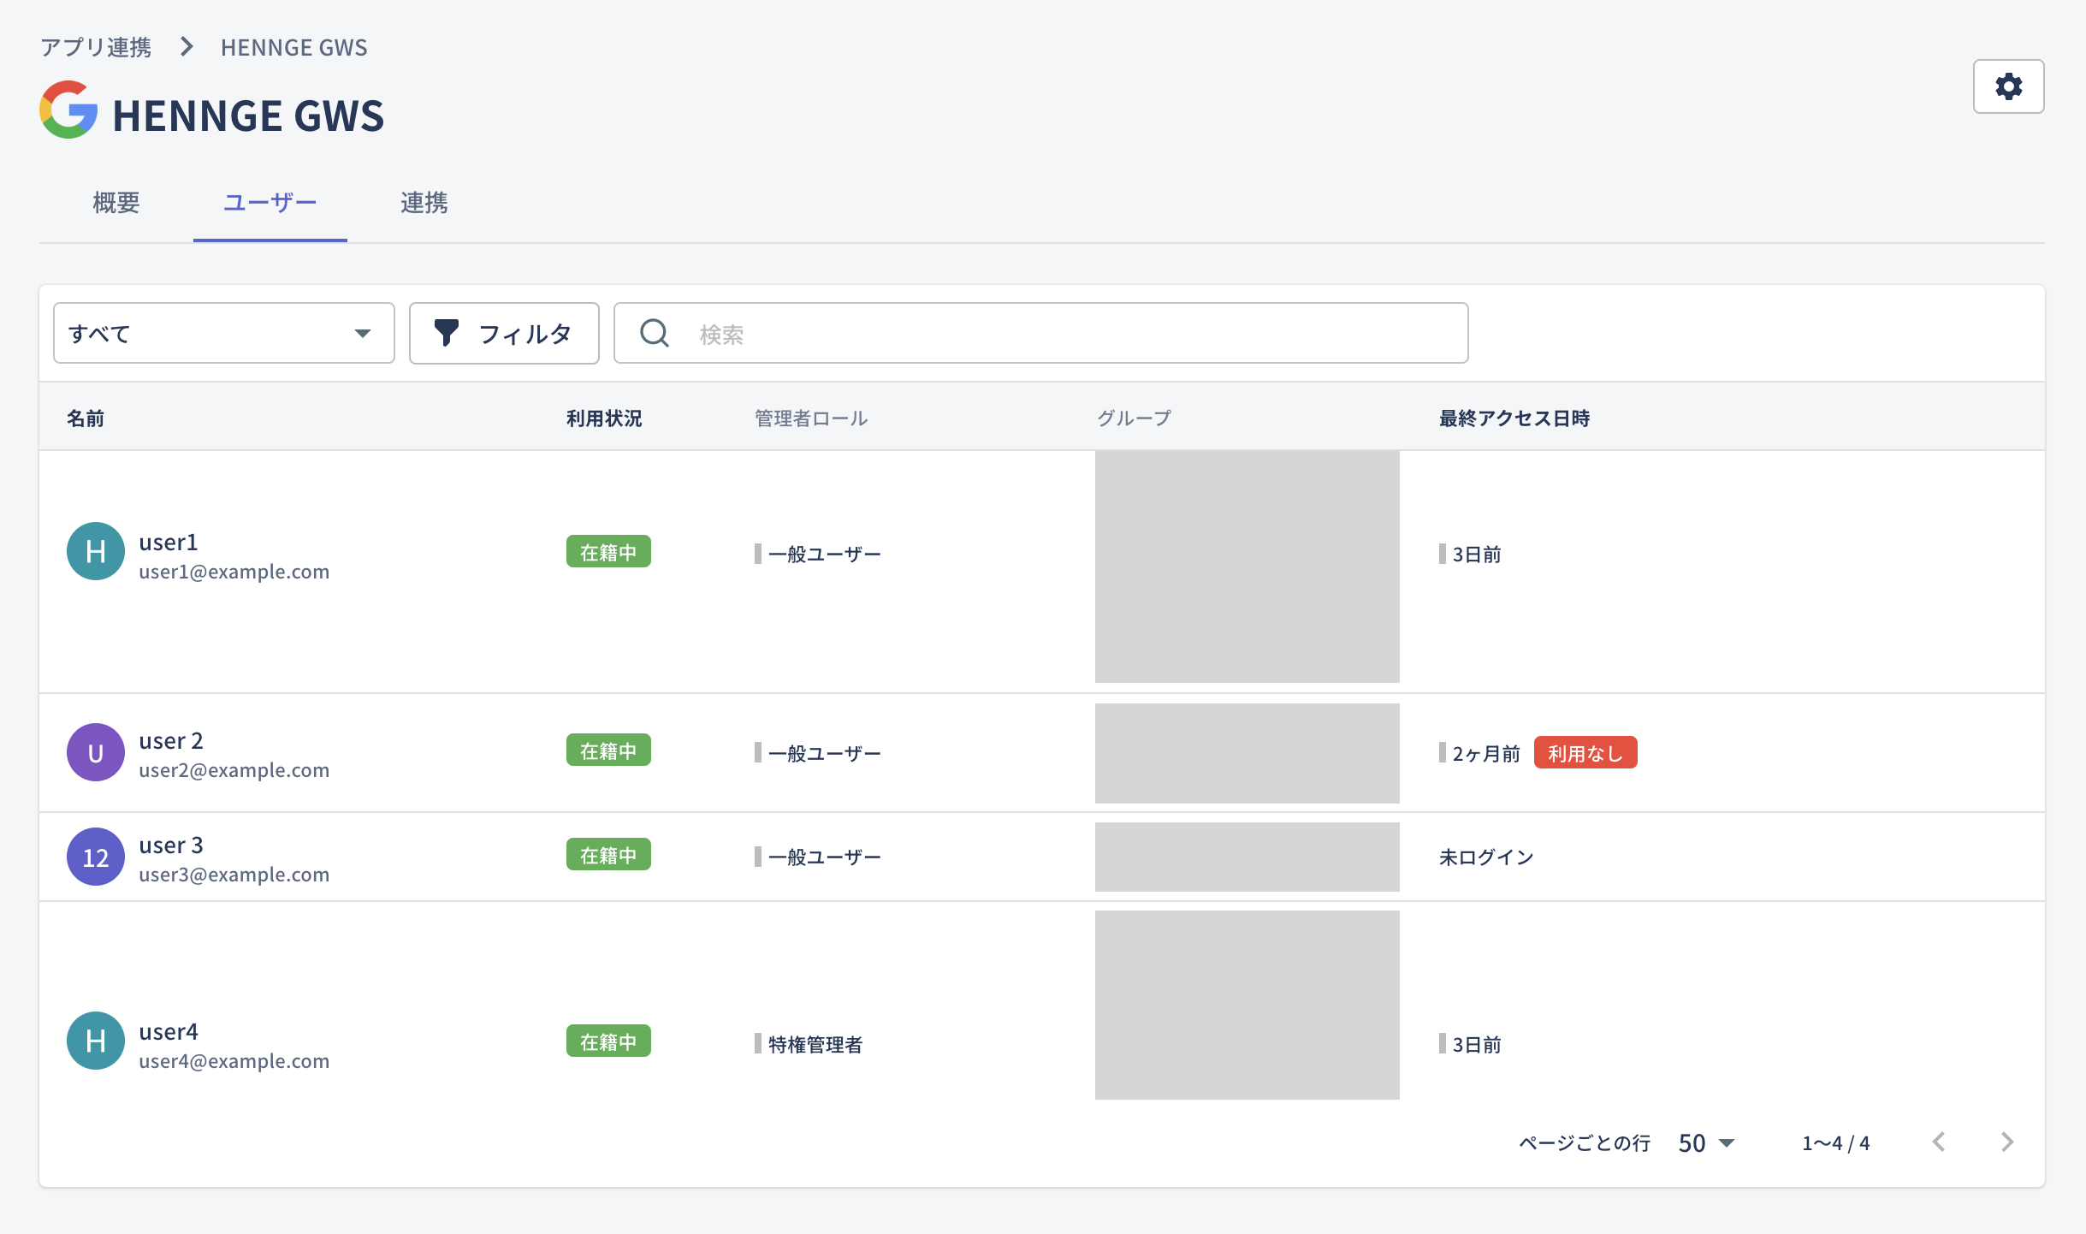
Task: Click the アプリ連携 breadcrumb link
Action: pyautogui.click(x=96, y=47)
